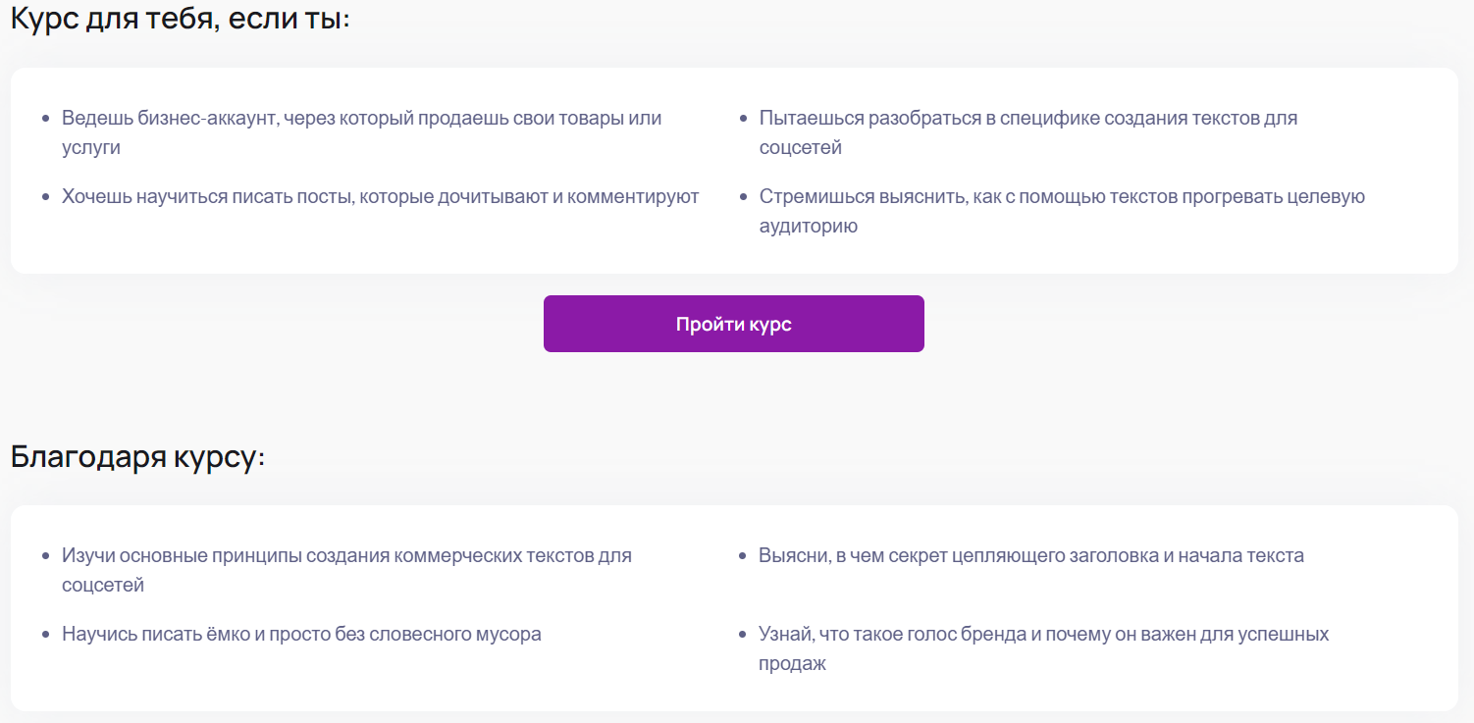Image resolution: width=1474 pixels, height=723 pixels.
Task: Click the bullet about коммерческих текстов для соцсетей
Action: coord(348,569)
